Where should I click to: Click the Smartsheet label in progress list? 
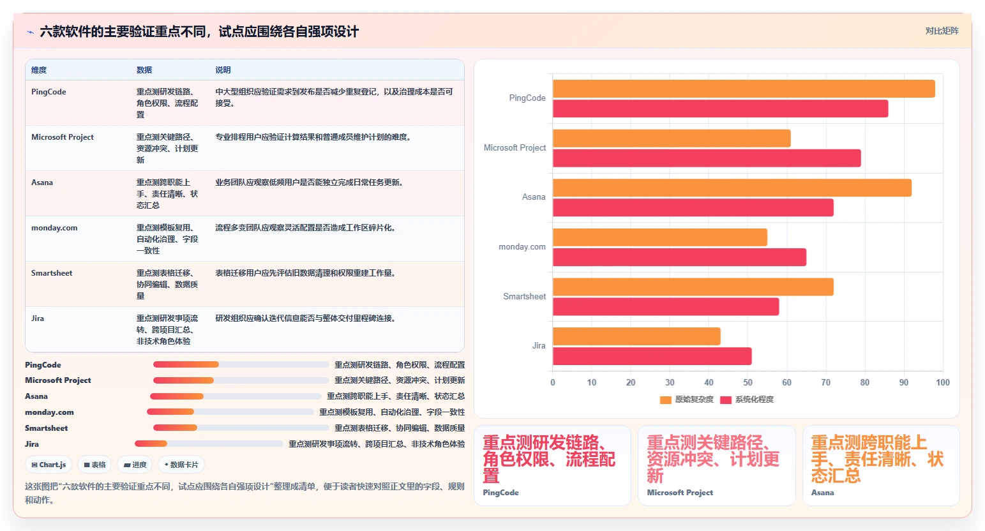point(47,428)
